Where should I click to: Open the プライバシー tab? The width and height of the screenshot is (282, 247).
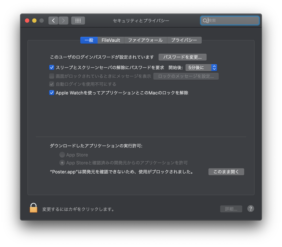[x=184, y=40]
